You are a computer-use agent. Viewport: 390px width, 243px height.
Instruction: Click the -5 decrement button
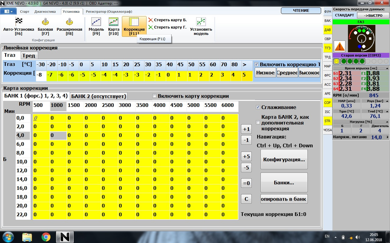click(x=246, y=167)
